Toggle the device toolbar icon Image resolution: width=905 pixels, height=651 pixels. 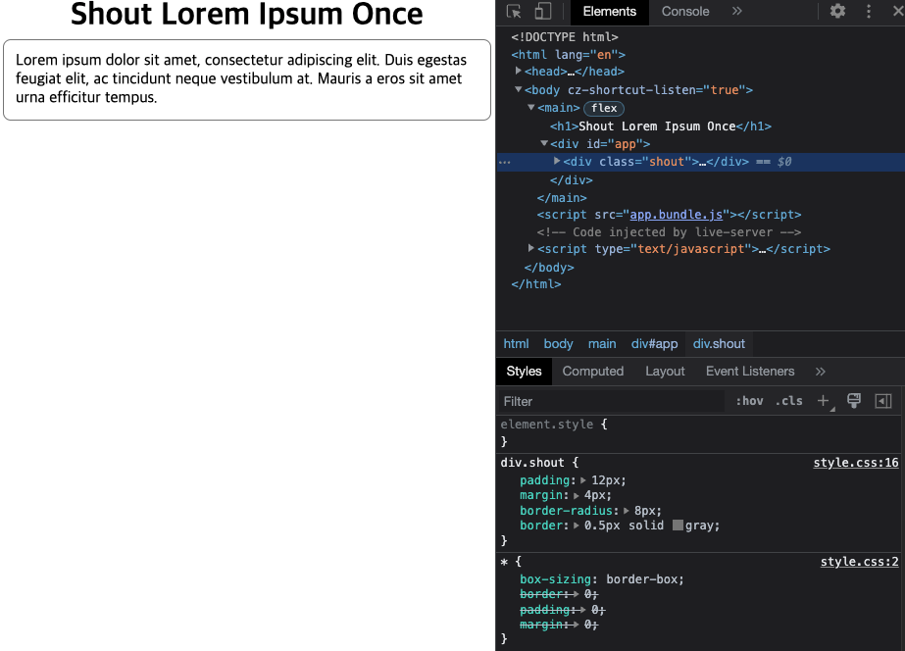[x=542, y=11]
